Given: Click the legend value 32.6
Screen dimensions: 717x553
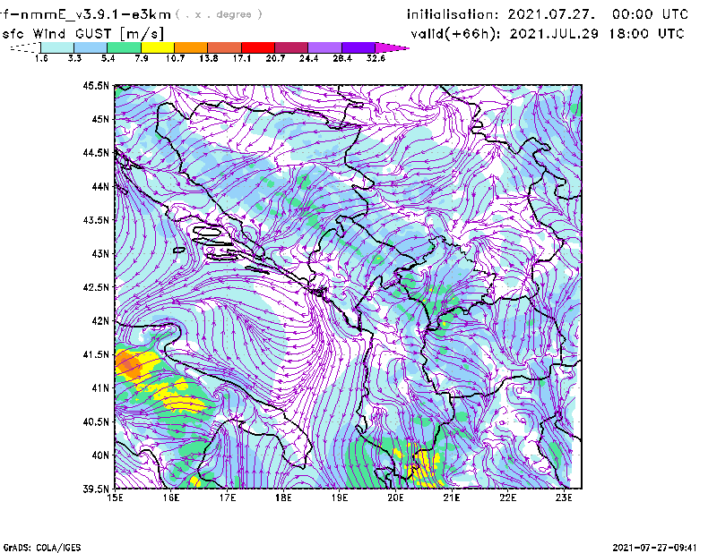Looking at the screenshot, I should (376, 58).
